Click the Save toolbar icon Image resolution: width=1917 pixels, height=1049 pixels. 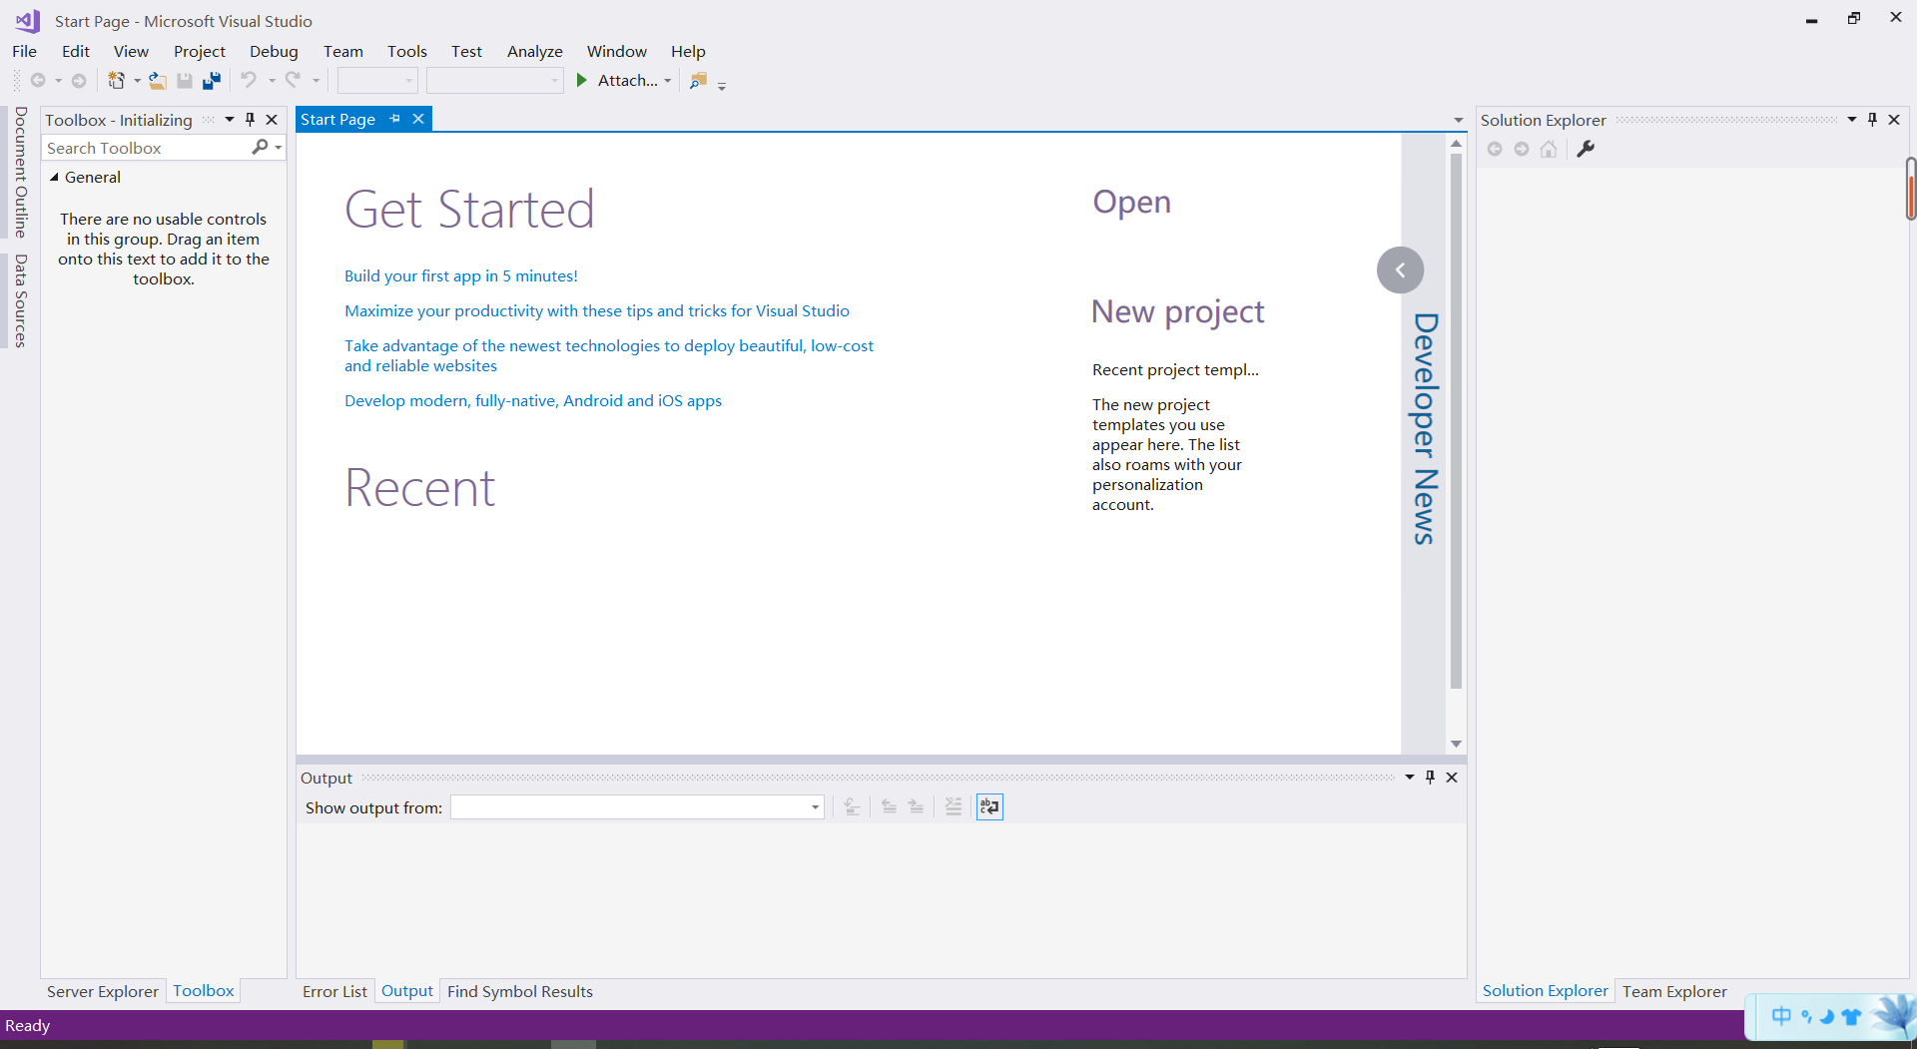click(185, 81)
